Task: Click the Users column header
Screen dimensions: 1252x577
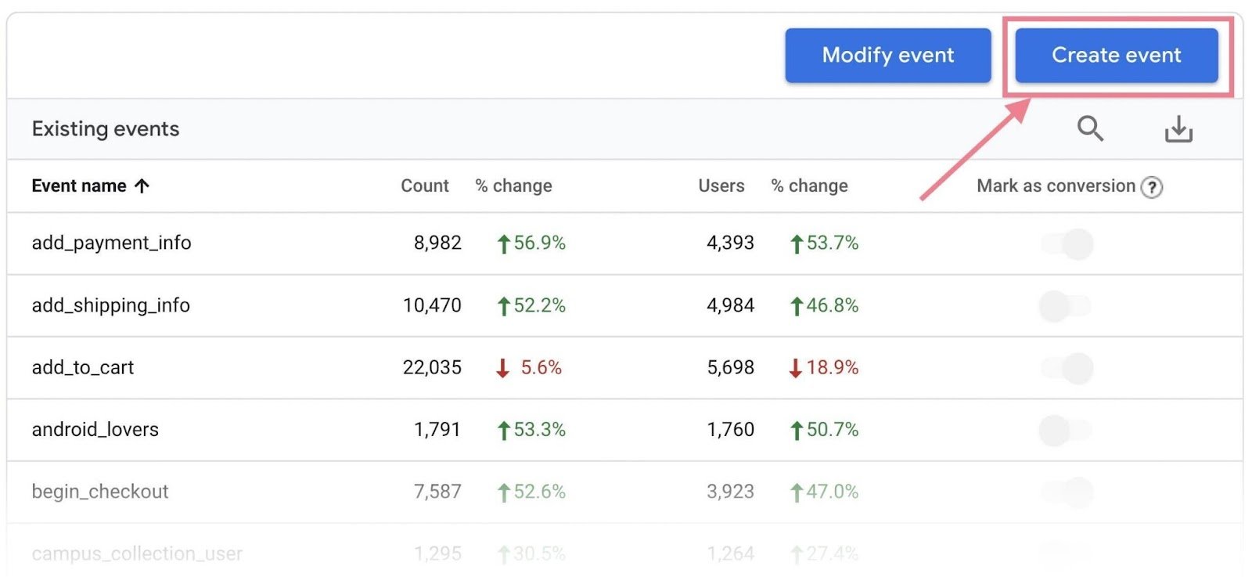Action: pos(721,186)
